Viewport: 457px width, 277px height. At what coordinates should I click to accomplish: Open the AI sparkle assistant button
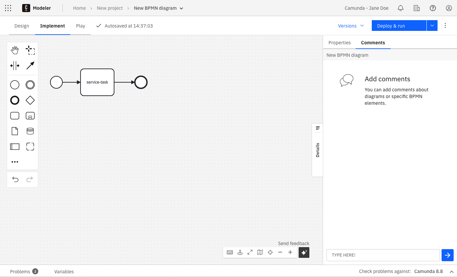(304, 252)
